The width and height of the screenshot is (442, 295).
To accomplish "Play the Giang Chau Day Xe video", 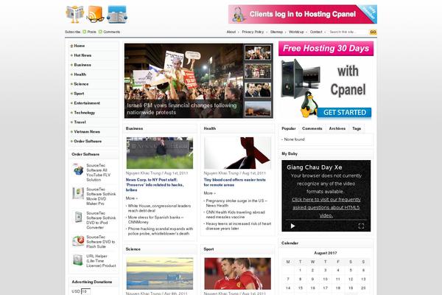I will [x=292, y=226].
